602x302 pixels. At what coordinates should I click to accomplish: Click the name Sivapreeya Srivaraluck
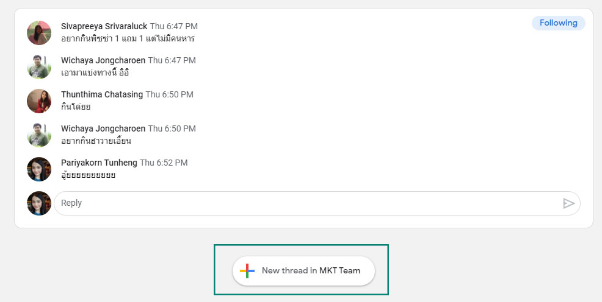pos(104,26)
